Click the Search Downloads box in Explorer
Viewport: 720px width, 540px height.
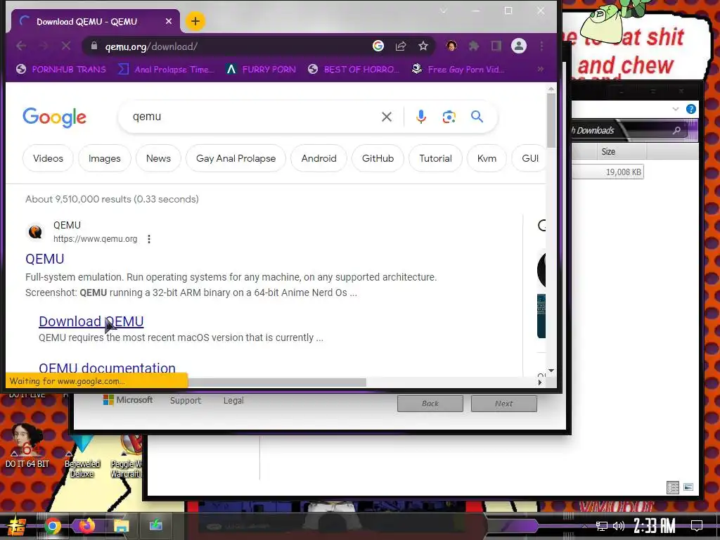pos(630,130)
